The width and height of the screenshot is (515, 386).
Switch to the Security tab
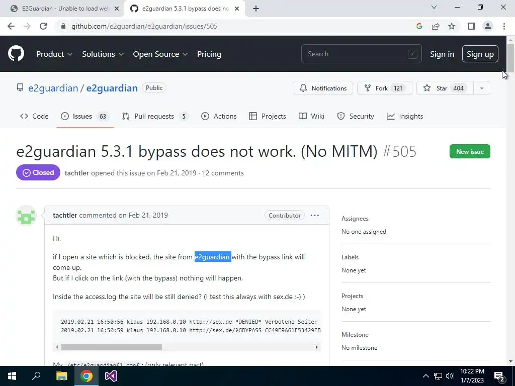point(356,116)
